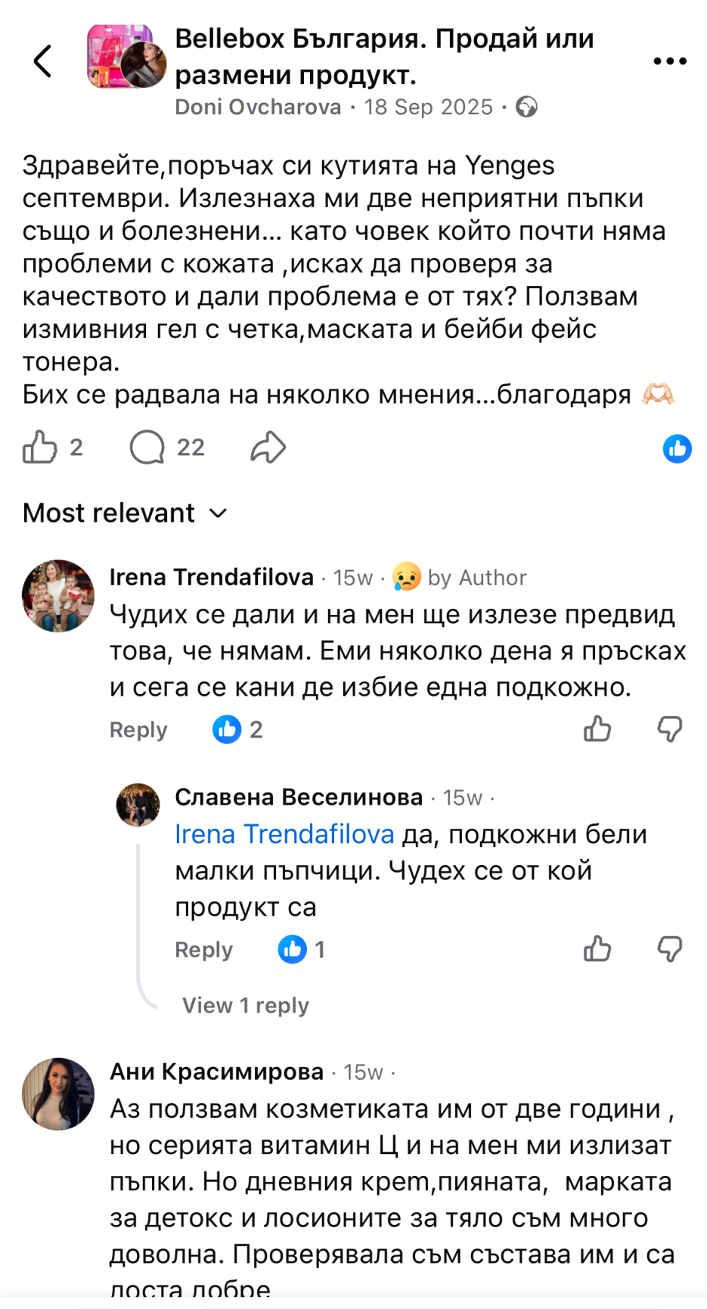Viewport: 707px width, 1309px height.
Task: Open the mentioned Irena Trendafilova link
Action: 284,834
